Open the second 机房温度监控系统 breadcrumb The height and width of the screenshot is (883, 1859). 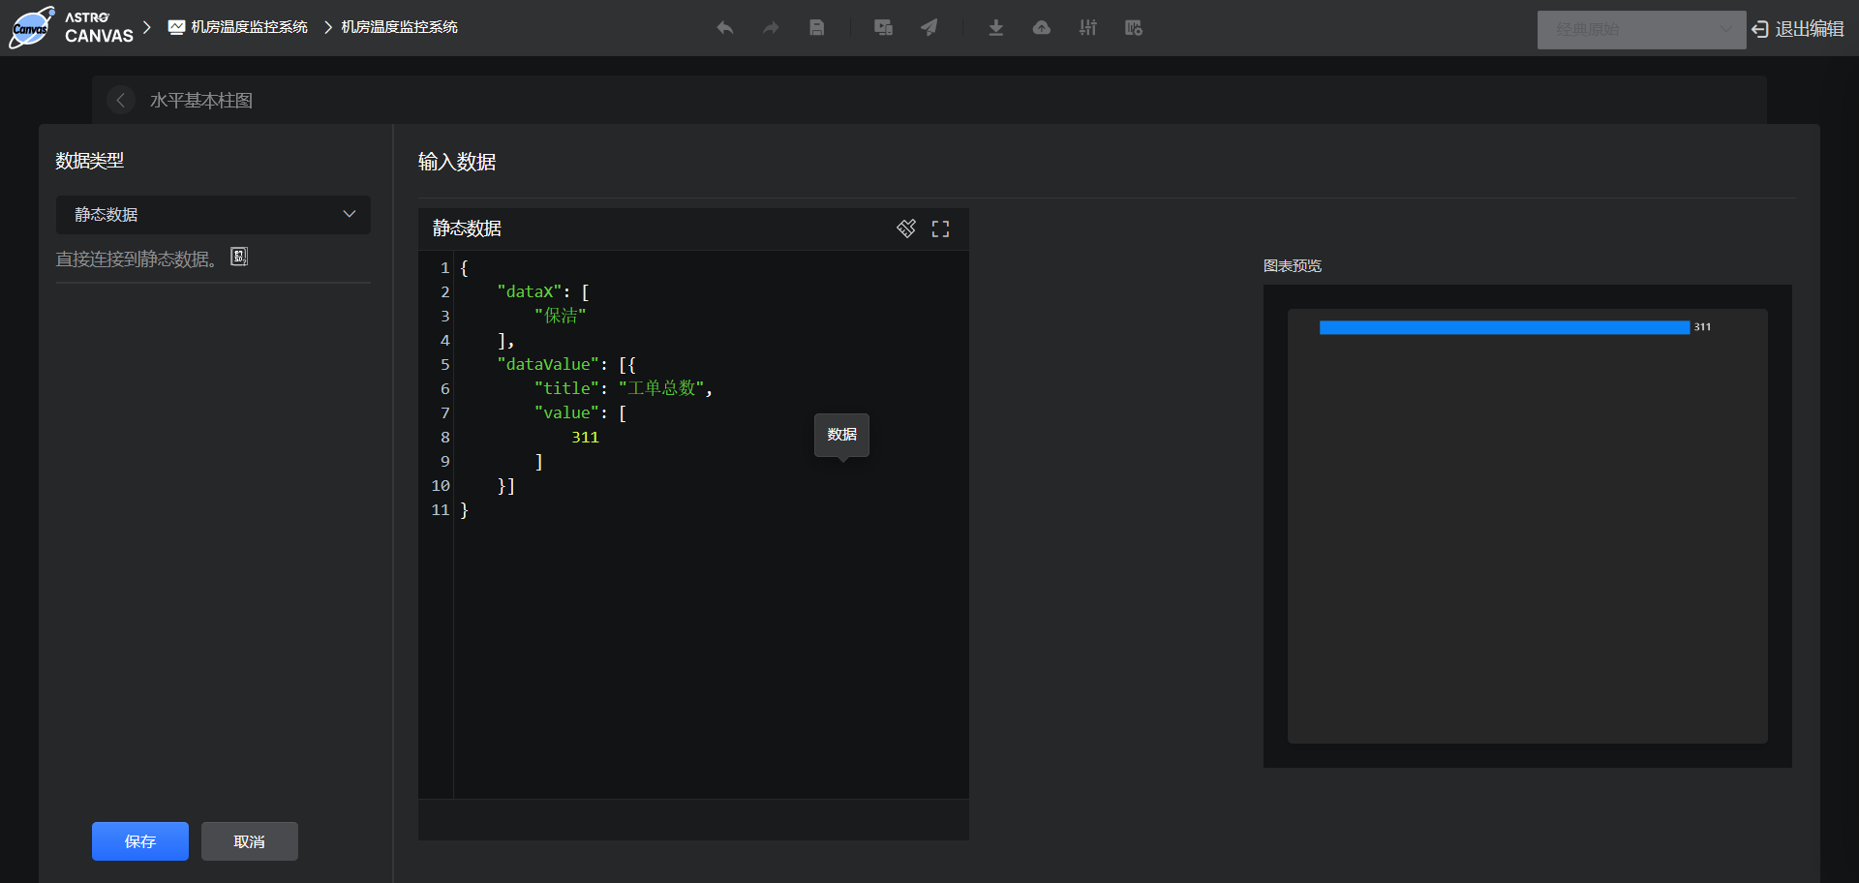tap(399, 27)
